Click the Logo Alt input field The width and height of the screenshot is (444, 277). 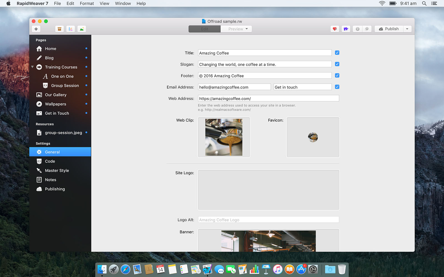coord(269,220)
